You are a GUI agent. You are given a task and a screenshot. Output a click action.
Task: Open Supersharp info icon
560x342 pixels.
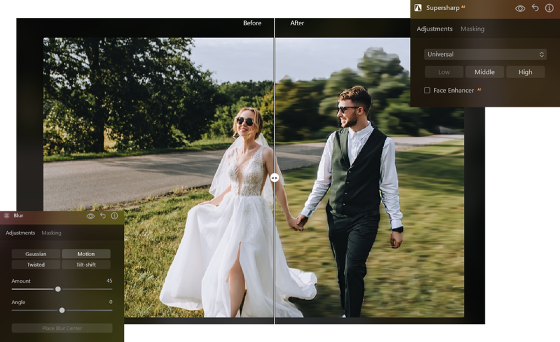pyautogui.click(x=549, y=8)
